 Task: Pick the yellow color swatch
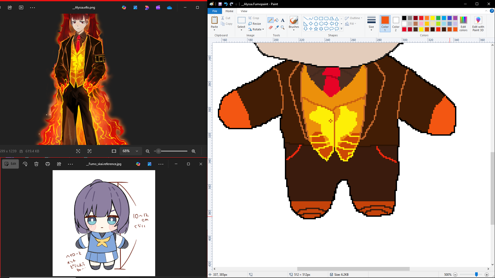pyautogui.click(x=433, y=18)
